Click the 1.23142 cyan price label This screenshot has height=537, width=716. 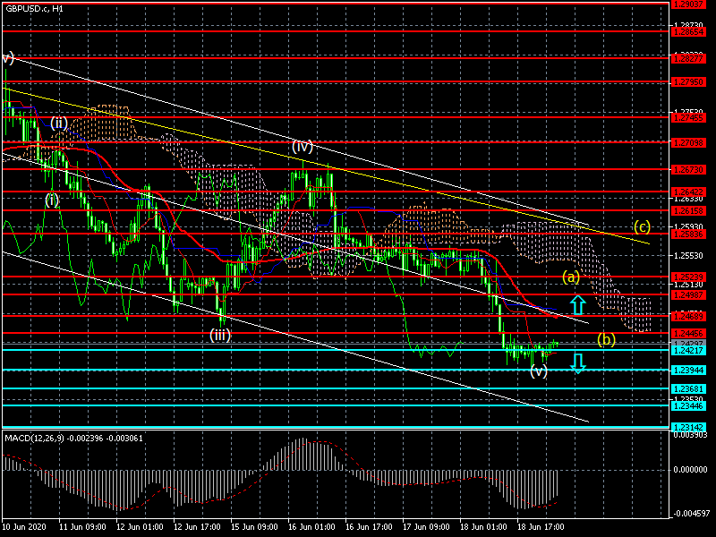coord(687,428)
